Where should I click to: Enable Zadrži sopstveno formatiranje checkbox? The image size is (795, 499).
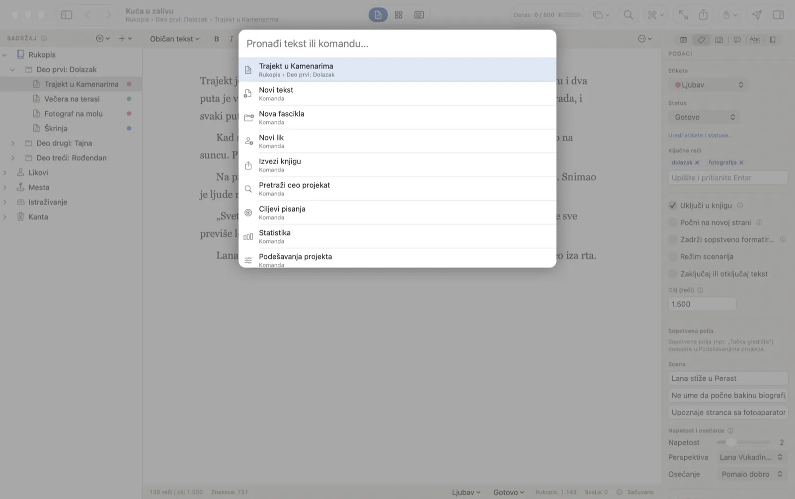(673, 239)
